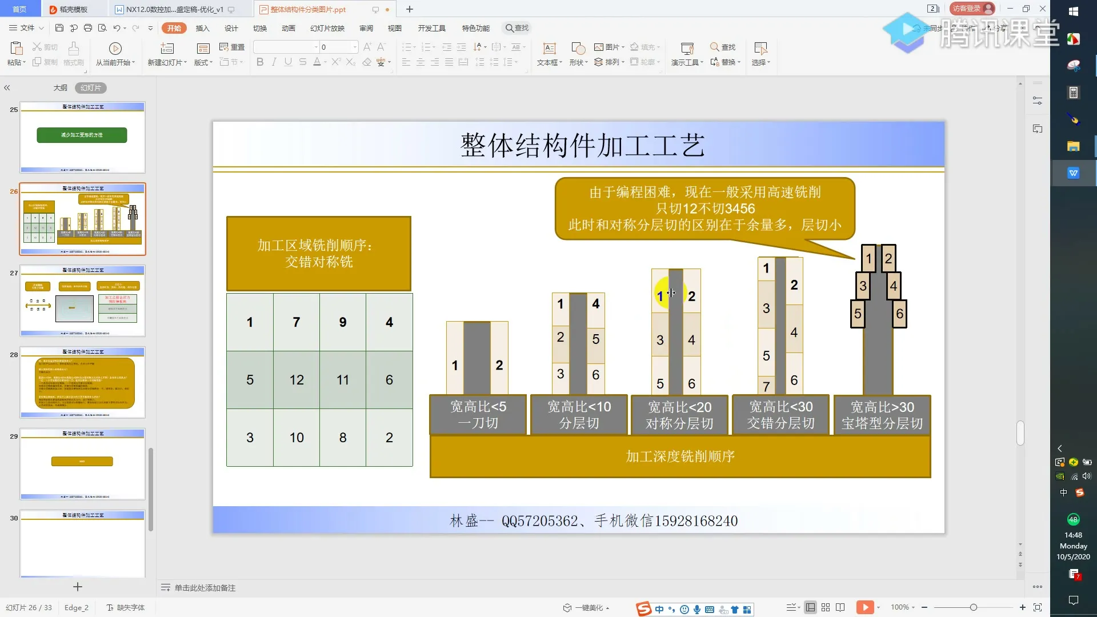The height and width of the screenshot is (617, 1097).
Task: Toggle Italic formatting on selected text
Action: pos(274,62)
